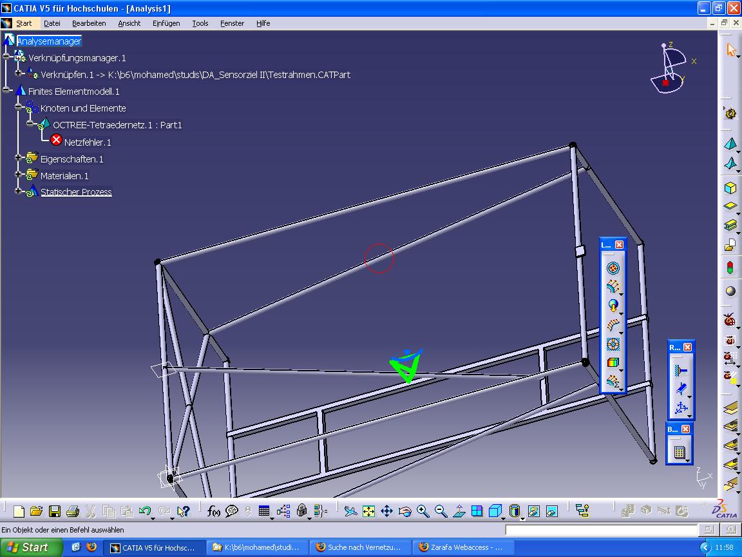Click Windows Start button on taskbar
The image size is (742, 557).
(31, 547)
